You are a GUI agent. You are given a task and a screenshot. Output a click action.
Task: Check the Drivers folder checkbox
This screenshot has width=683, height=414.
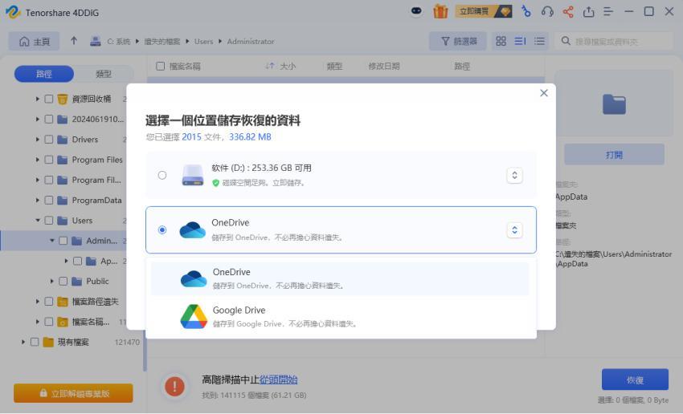(x=49, y=140)
